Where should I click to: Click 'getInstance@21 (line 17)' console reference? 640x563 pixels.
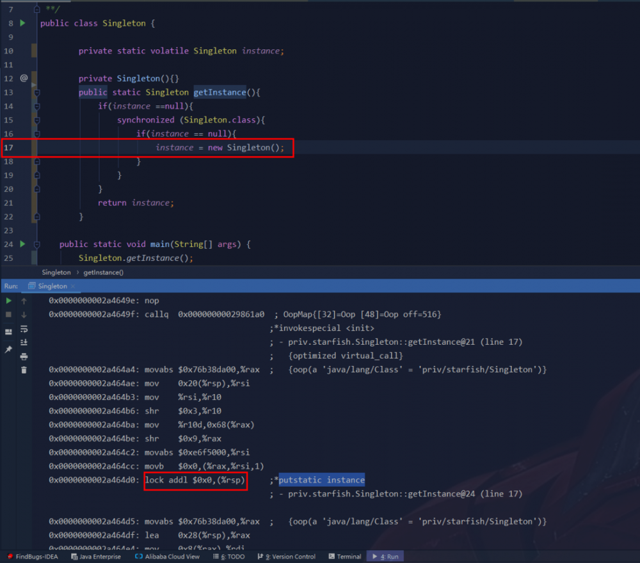tap(465, 342)
